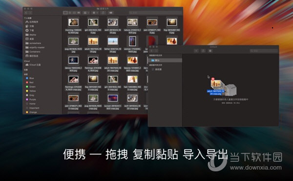This screenshot has width=293, height=181.
Task: Select the sunset image thumbnail
Action: coord(113,98)
